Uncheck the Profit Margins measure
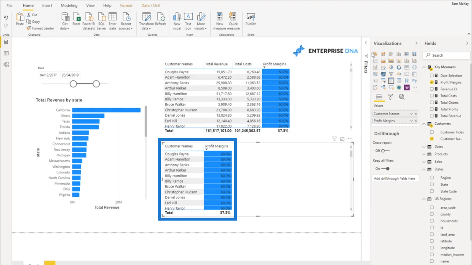The width and height of the screenshot is (472, 265). [x=432, y=82]
